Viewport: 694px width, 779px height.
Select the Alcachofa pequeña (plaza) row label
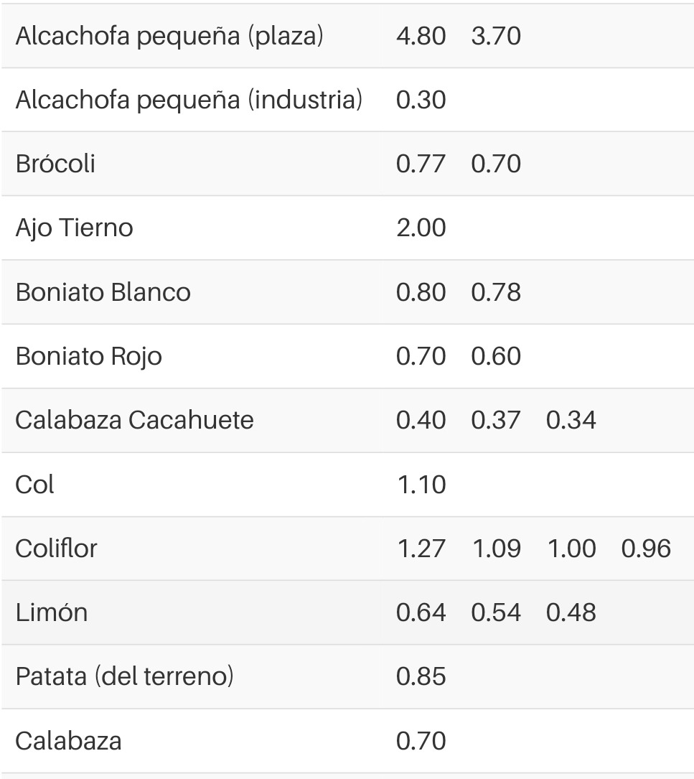169,37
